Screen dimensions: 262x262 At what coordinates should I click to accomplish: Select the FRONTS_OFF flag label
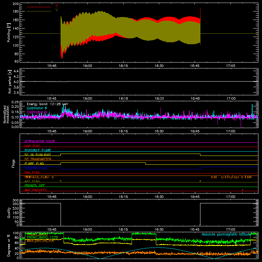(x=35, y=185)
